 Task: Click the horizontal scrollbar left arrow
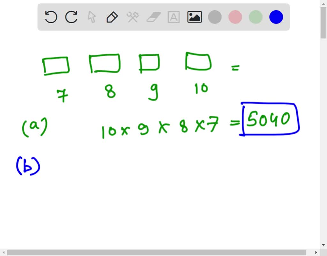pos(4,252)
